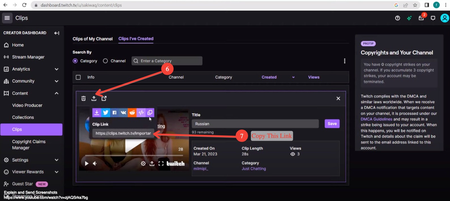Copy clip link with copy icon

click(150, 112)
